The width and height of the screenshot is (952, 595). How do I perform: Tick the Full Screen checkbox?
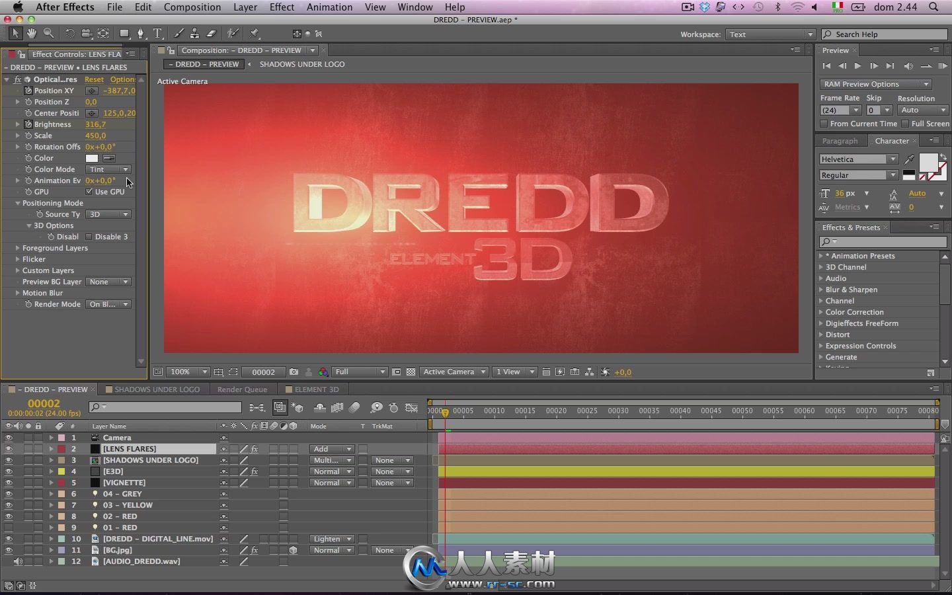pos(905,124)
